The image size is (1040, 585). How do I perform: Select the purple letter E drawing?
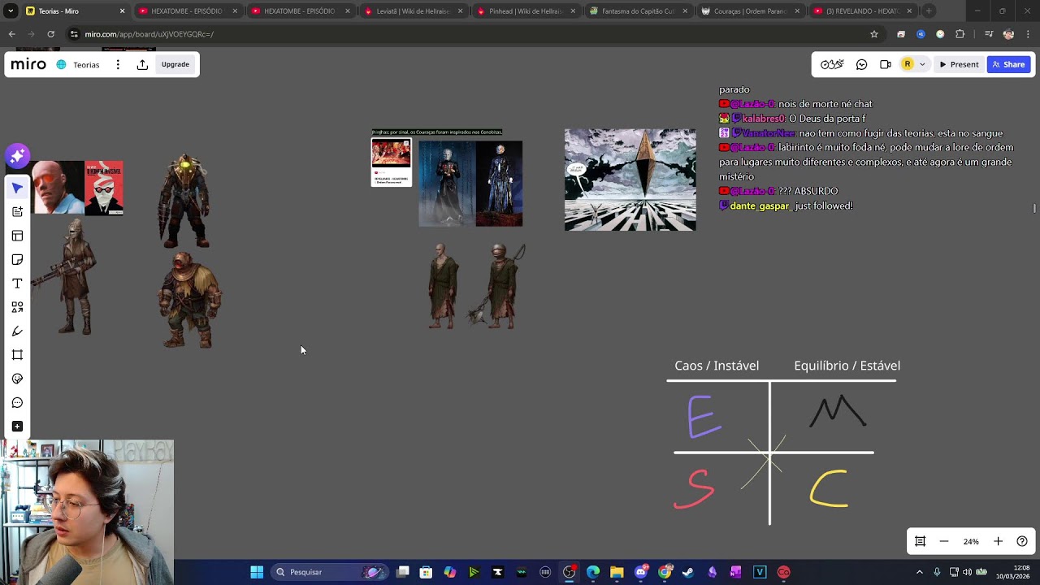tap(704, 417)
